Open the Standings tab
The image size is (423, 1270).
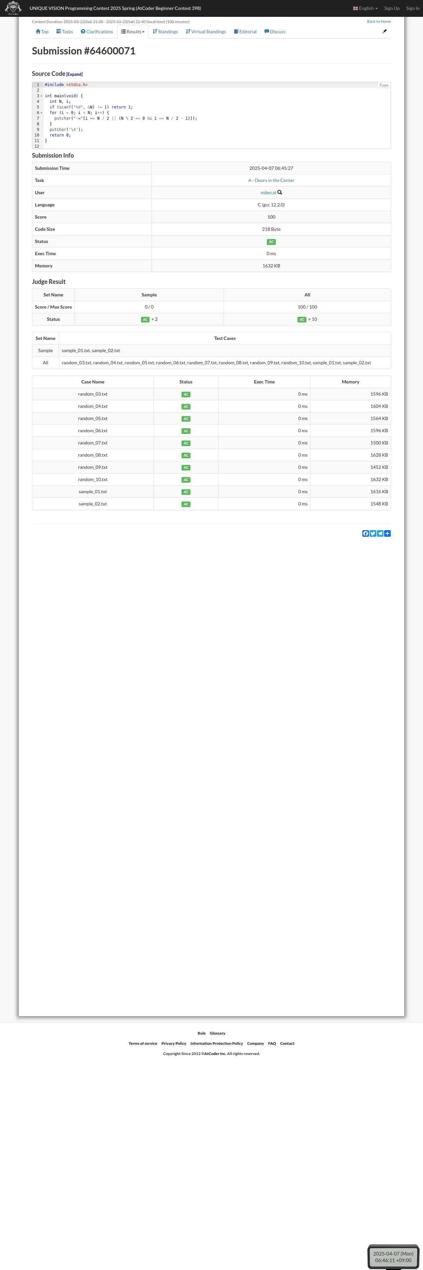[165, 32]
